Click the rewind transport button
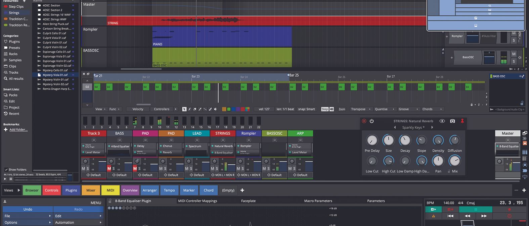The image size is (529, 226). [467, 216]
